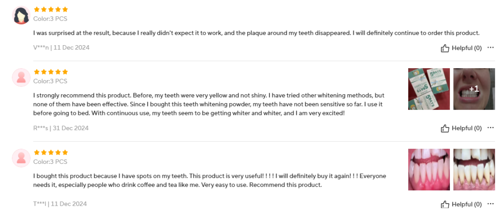
Task: Open three-dot menu on T***l's review
Action: coord(490,204)
